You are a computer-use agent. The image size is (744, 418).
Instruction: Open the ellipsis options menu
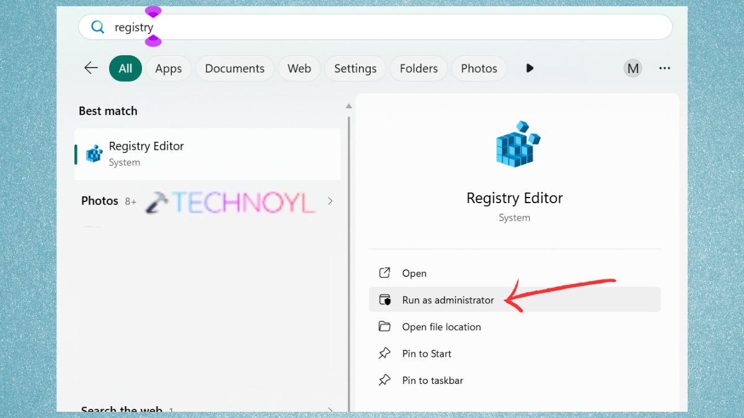click(x=665, y=68)
